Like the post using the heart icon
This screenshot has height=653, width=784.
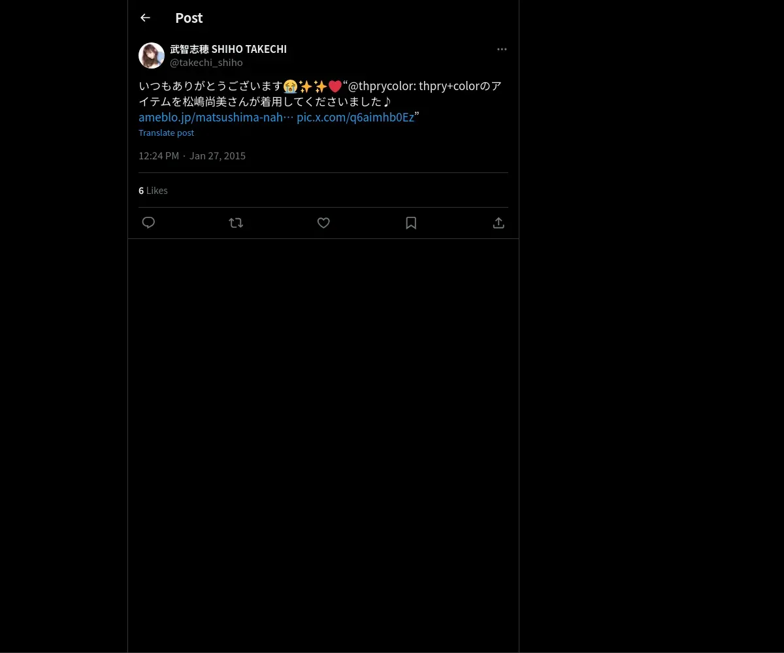pyautogui.click(x=323, y=223)
